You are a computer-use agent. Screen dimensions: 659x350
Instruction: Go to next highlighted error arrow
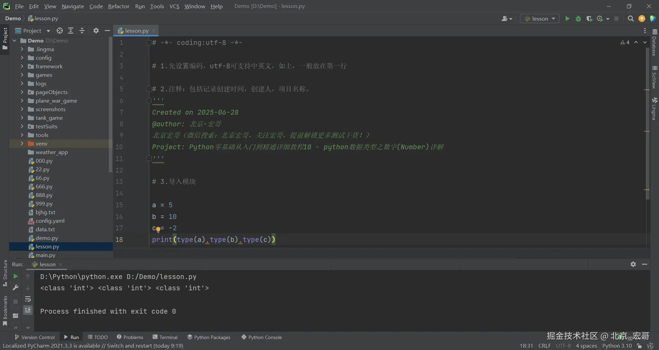point(645,42)
